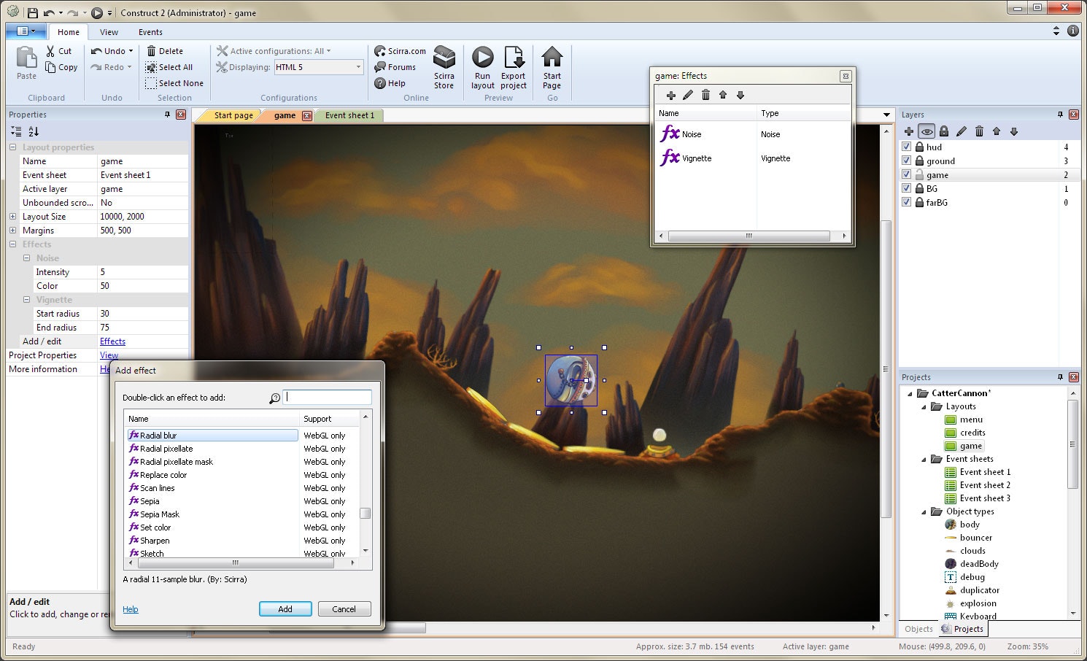This screenshot has height=661, width=1087.
Task: Toggle the checkbox next to the farBG layer
Action: pos(906,202)
